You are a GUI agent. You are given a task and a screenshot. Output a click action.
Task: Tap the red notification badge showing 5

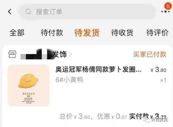tap(168, 6)
